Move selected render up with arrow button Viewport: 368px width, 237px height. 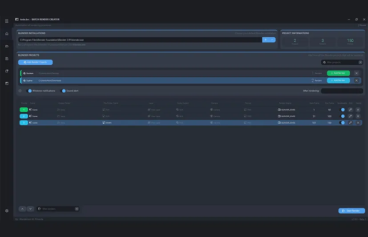coord(22,209)
